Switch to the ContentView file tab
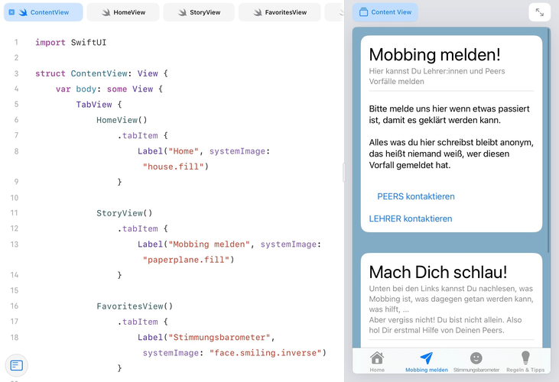559x382 pixels. click(44, 12)
